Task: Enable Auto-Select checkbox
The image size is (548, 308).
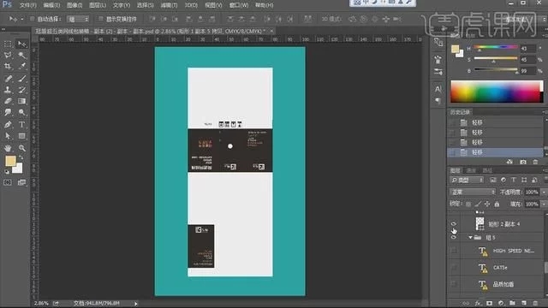Action: pos(32,19)
